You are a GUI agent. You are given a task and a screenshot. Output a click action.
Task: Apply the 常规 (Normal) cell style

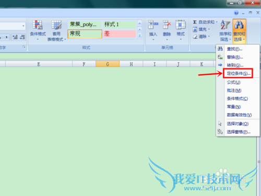pyautogui.click(x=85, y=34)
